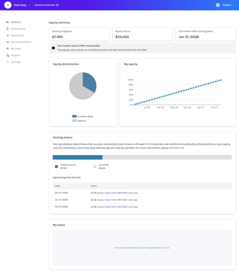
Task: Click the blue Common Stock pie slice
Action: tap(89, 82)
